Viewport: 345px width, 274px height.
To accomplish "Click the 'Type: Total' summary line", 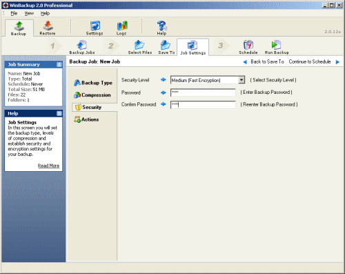I will tap(20, 79).
